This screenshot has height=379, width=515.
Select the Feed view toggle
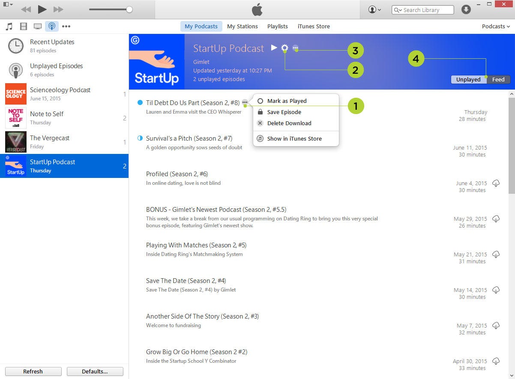[x=498, y=79]
